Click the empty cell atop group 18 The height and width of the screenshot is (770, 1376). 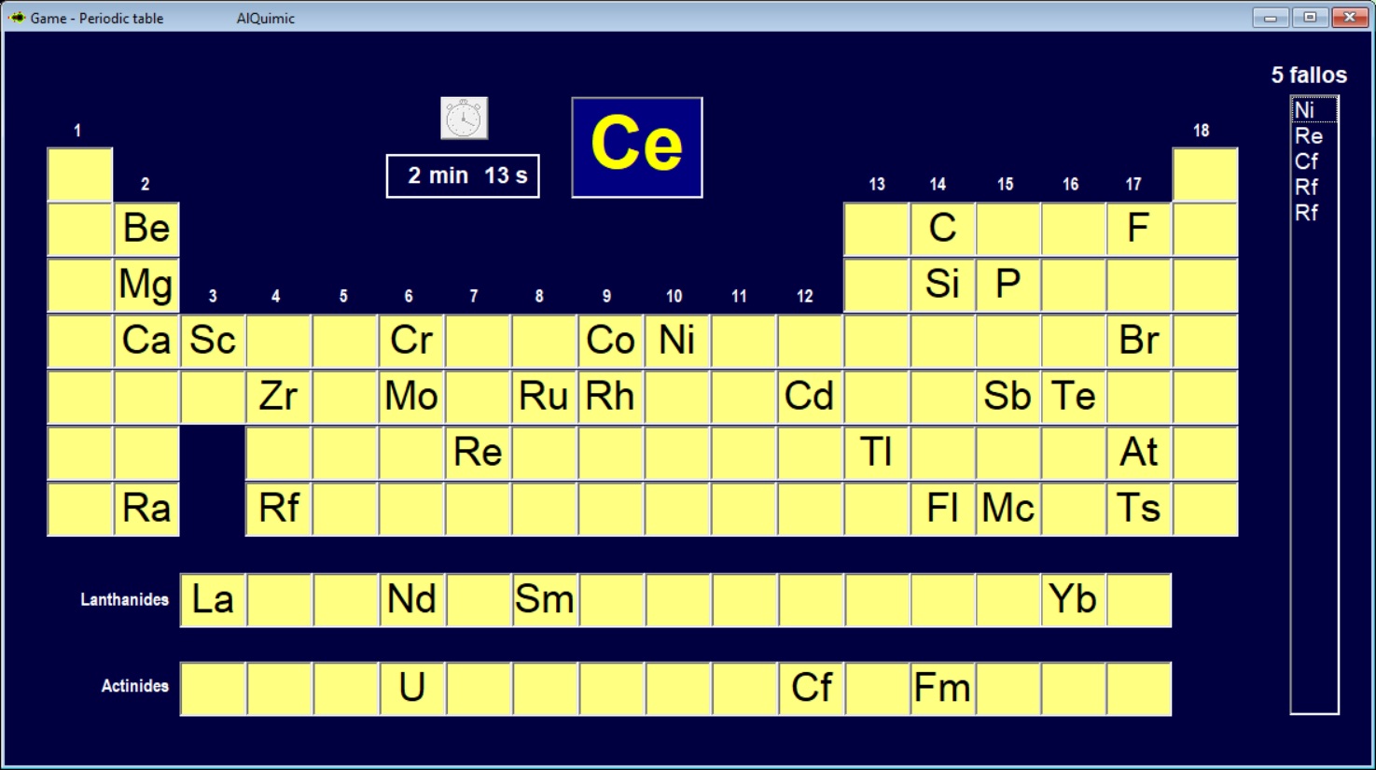(1205, 175)
